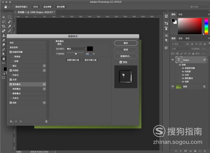Click the move effect down arrow
Image resolution: width=210 pixels, height=153 pixels.
click(x=21, y=122)
